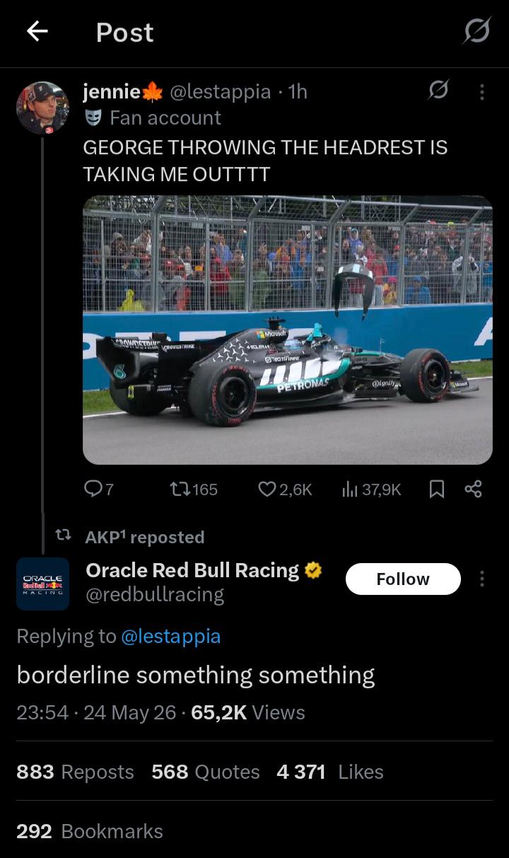Tap the Grok icon on jennie's tweet

click(438, 90)
